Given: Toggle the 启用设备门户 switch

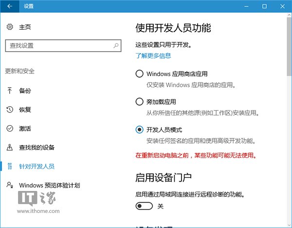Looking at the screenshot, I should (144, 206).
